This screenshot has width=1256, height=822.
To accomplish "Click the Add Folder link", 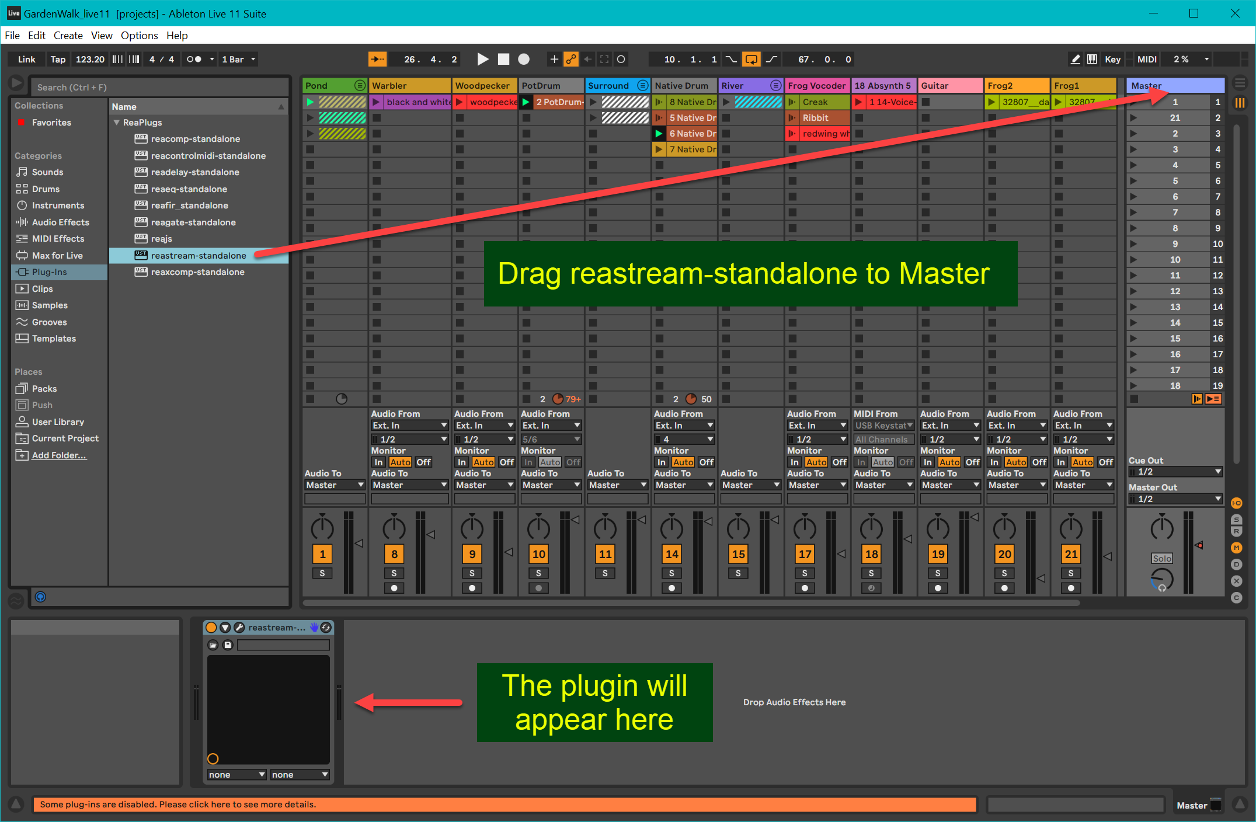I will tap(59, 455).
